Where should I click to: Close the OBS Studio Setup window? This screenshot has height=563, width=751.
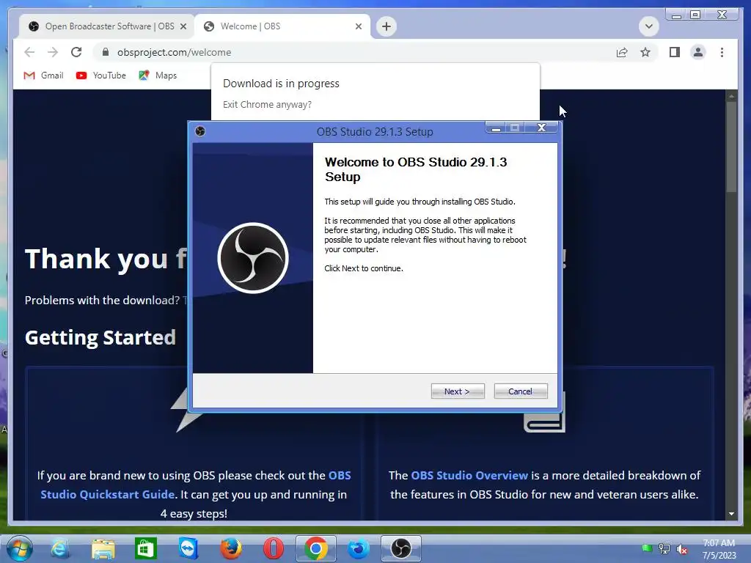coord(541,128)
